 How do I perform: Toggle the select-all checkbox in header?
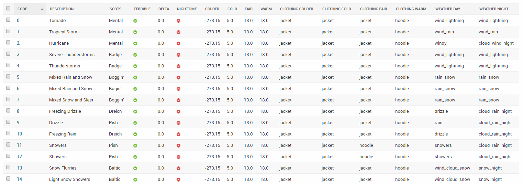tap(8, 9)
